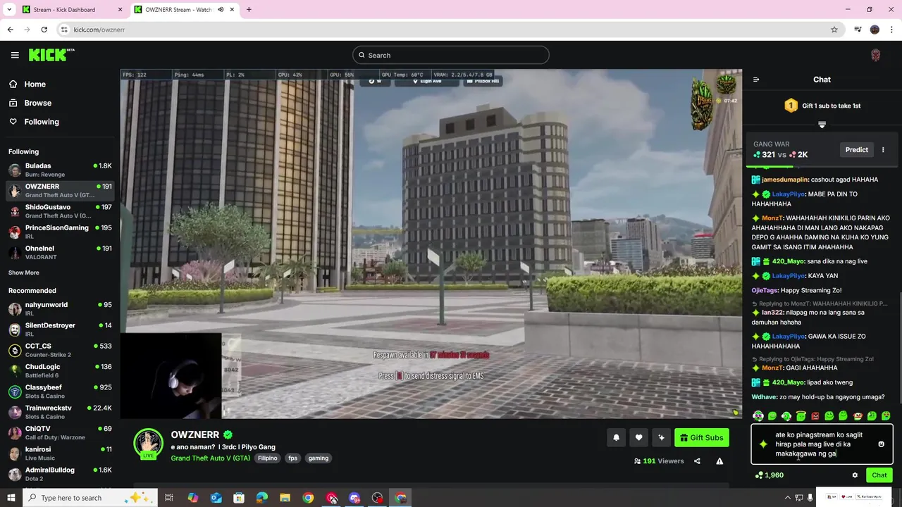Viewport: 902px width, 507px height.
Task: Bookmark this page with star icon
Action: [834, 30]
